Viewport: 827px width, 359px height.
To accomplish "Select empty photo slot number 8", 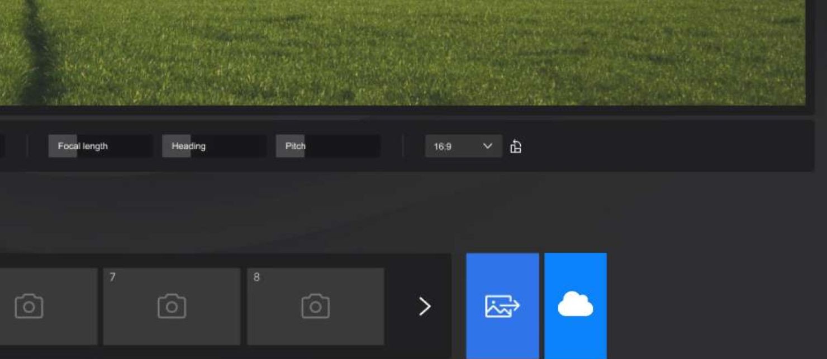I will [x=315, y=307].
